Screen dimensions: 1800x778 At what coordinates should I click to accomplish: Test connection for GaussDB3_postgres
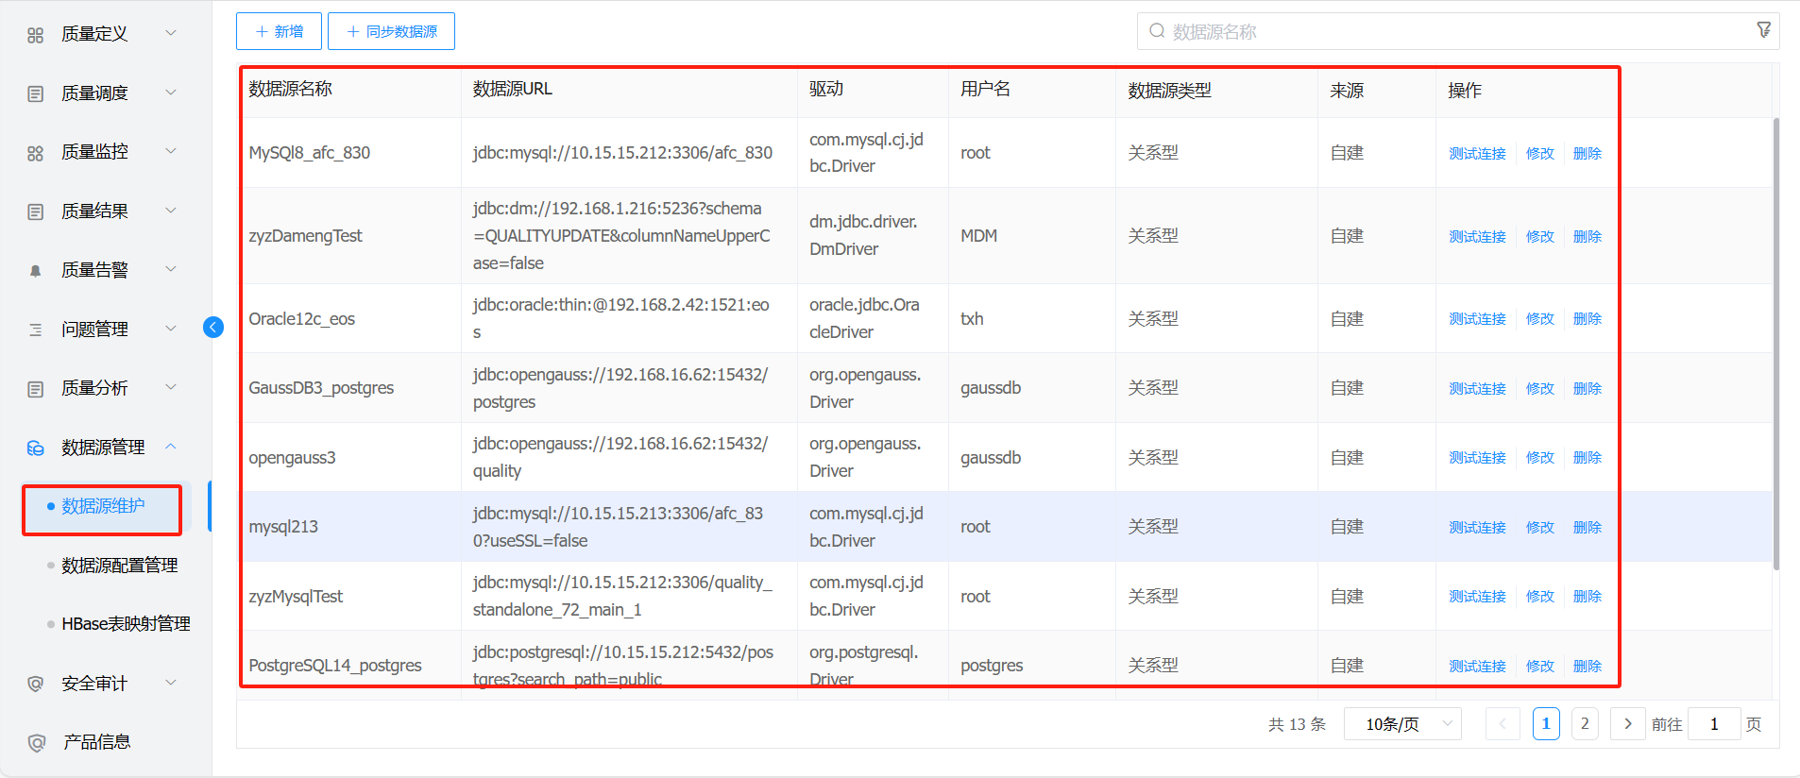pyautogui.click(x=1477, y=389)
